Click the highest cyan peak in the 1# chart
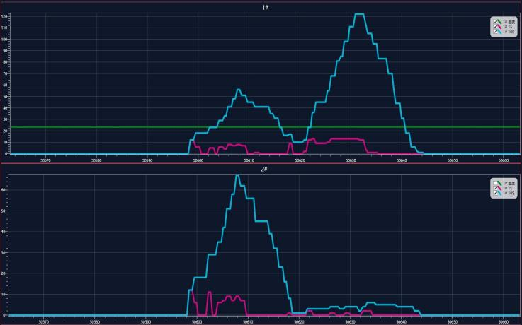This screenshot has width=522, height=325. [360, 14]
